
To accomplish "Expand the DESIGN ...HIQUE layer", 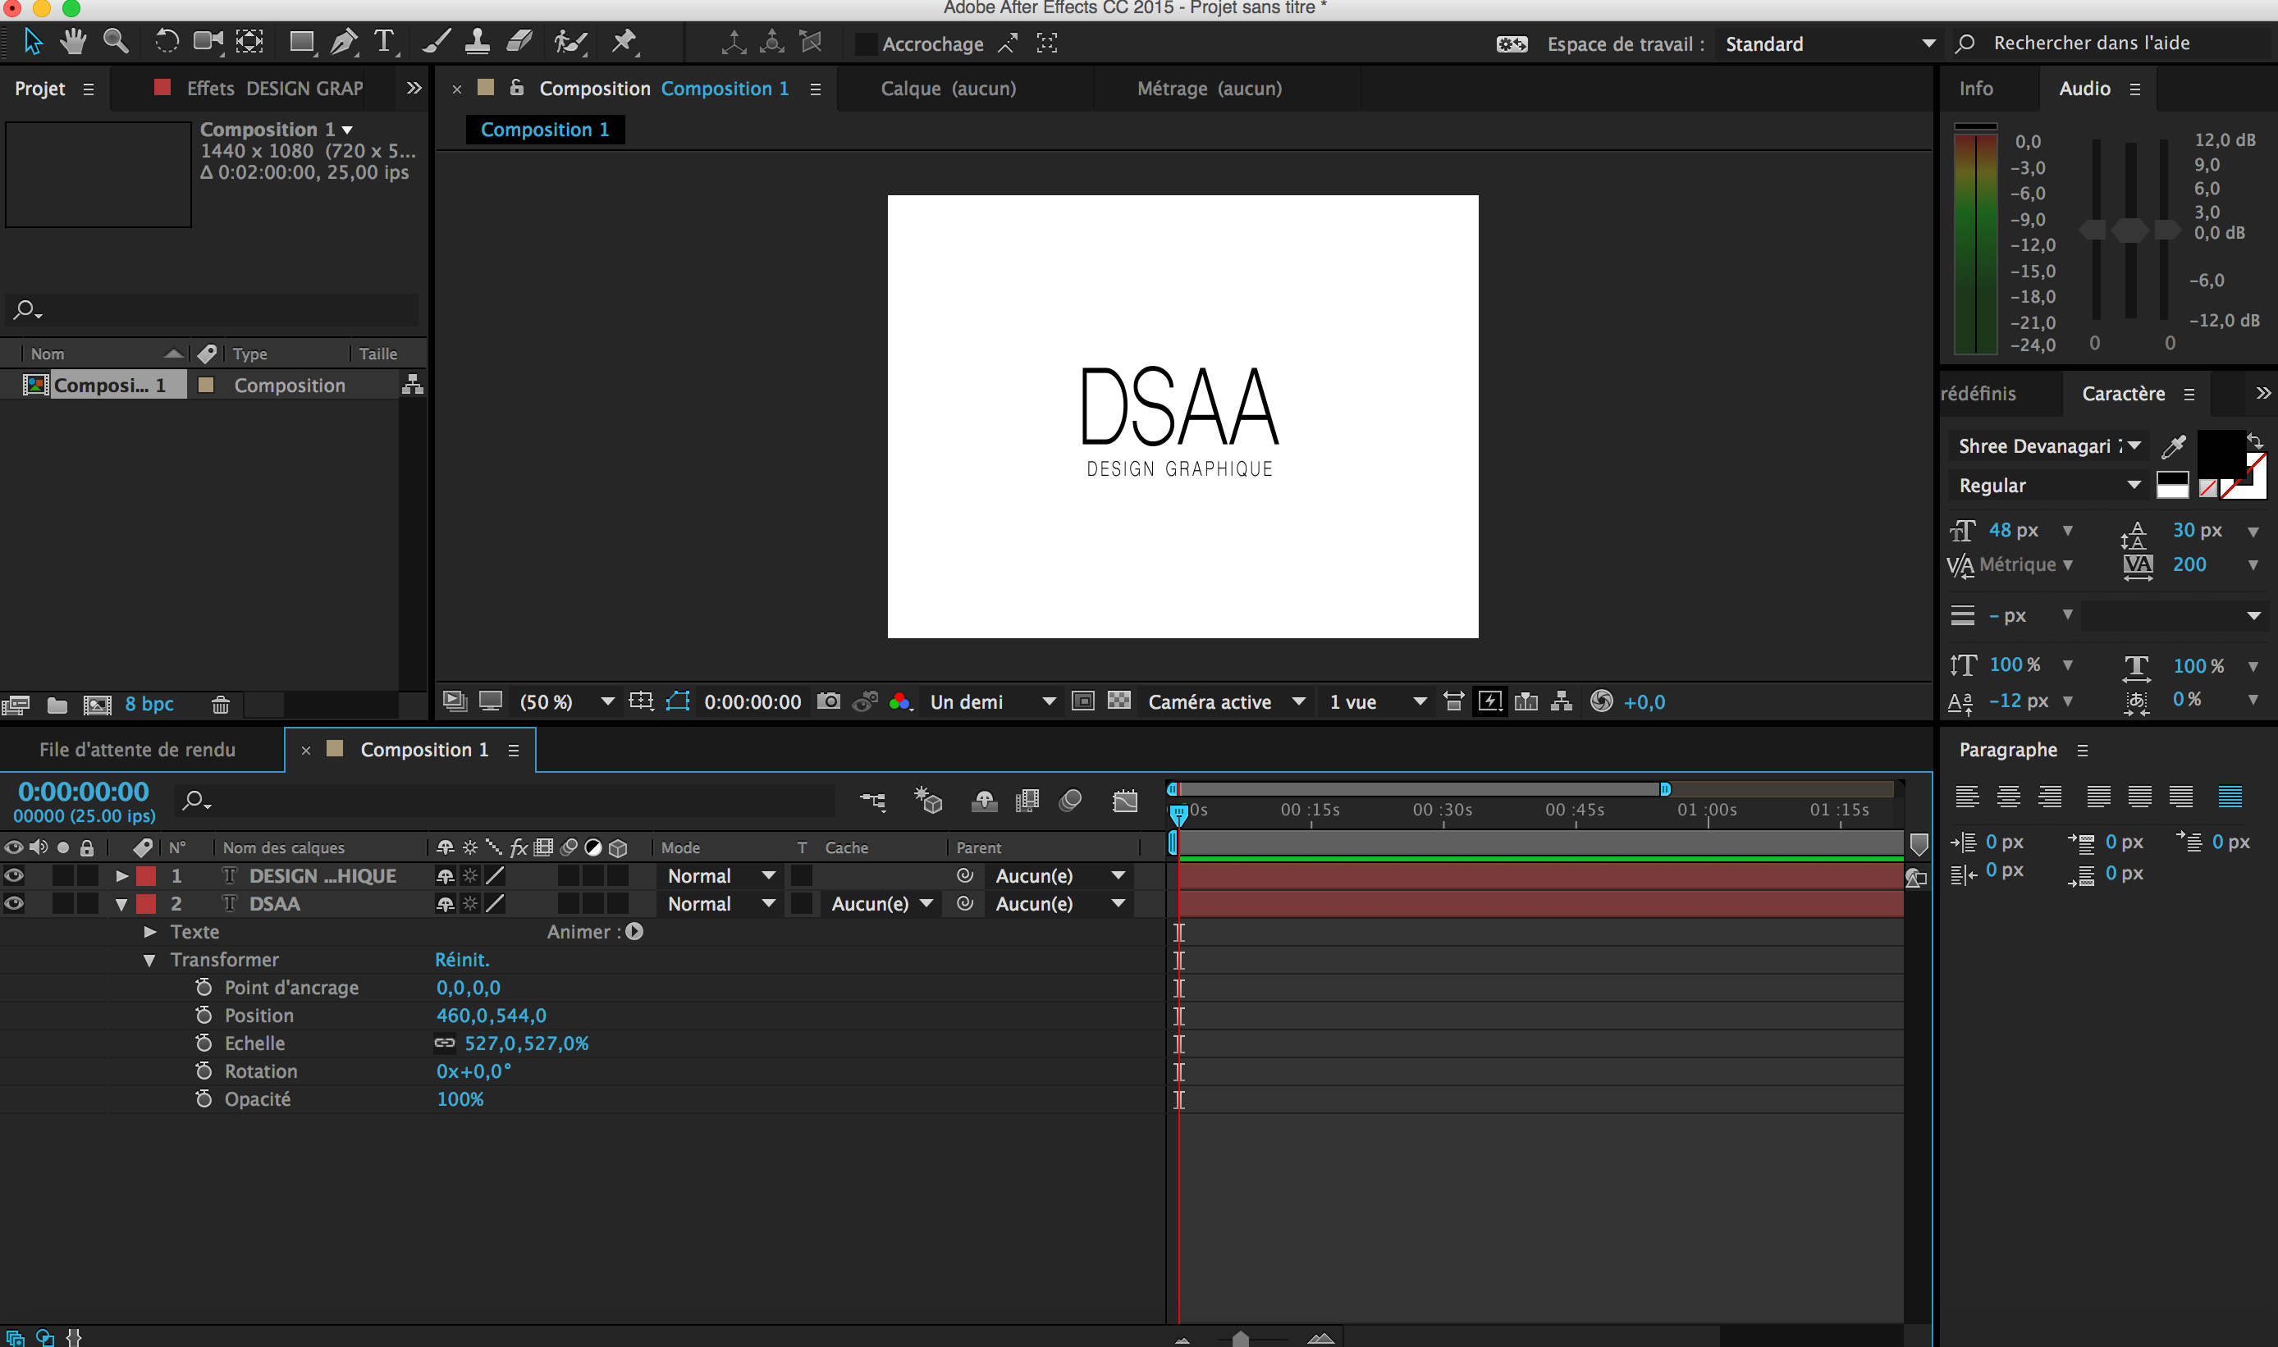I will coord(121,876).
